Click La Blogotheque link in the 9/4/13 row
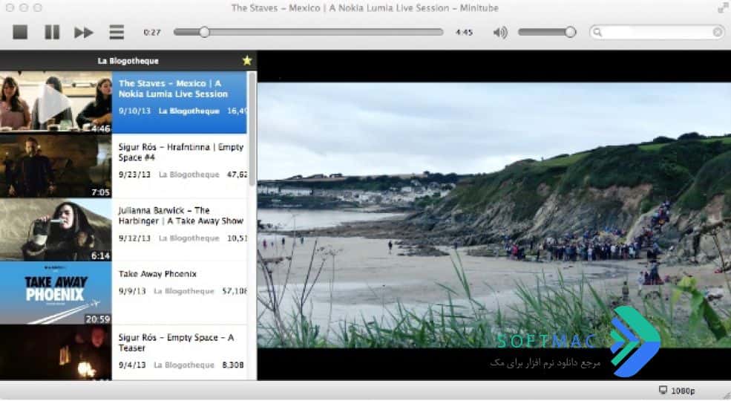731x401 pixels. click(184, 365)
